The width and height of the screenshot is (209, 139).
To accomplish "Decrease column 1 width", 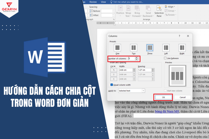I will click(x=134, y=71).
